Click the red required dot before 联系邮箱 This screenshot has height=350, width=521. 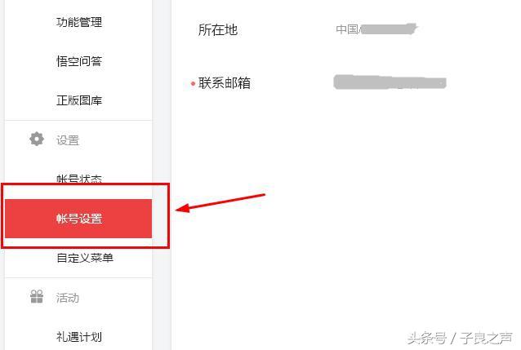(x=193, y=84)
